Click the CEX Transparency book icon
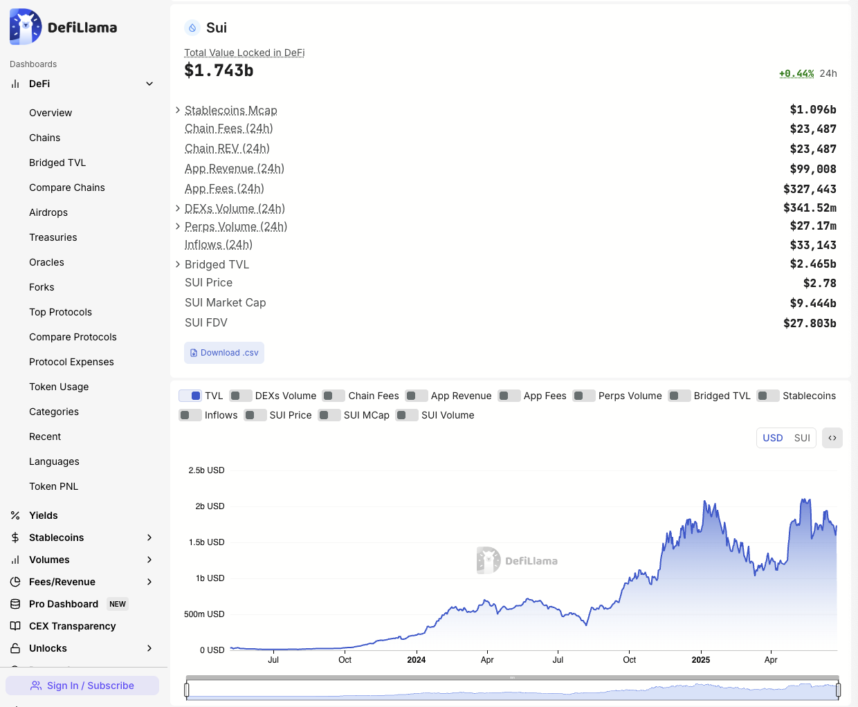Image resolution: width=858 pixels, height=707 pixels. 15,626
